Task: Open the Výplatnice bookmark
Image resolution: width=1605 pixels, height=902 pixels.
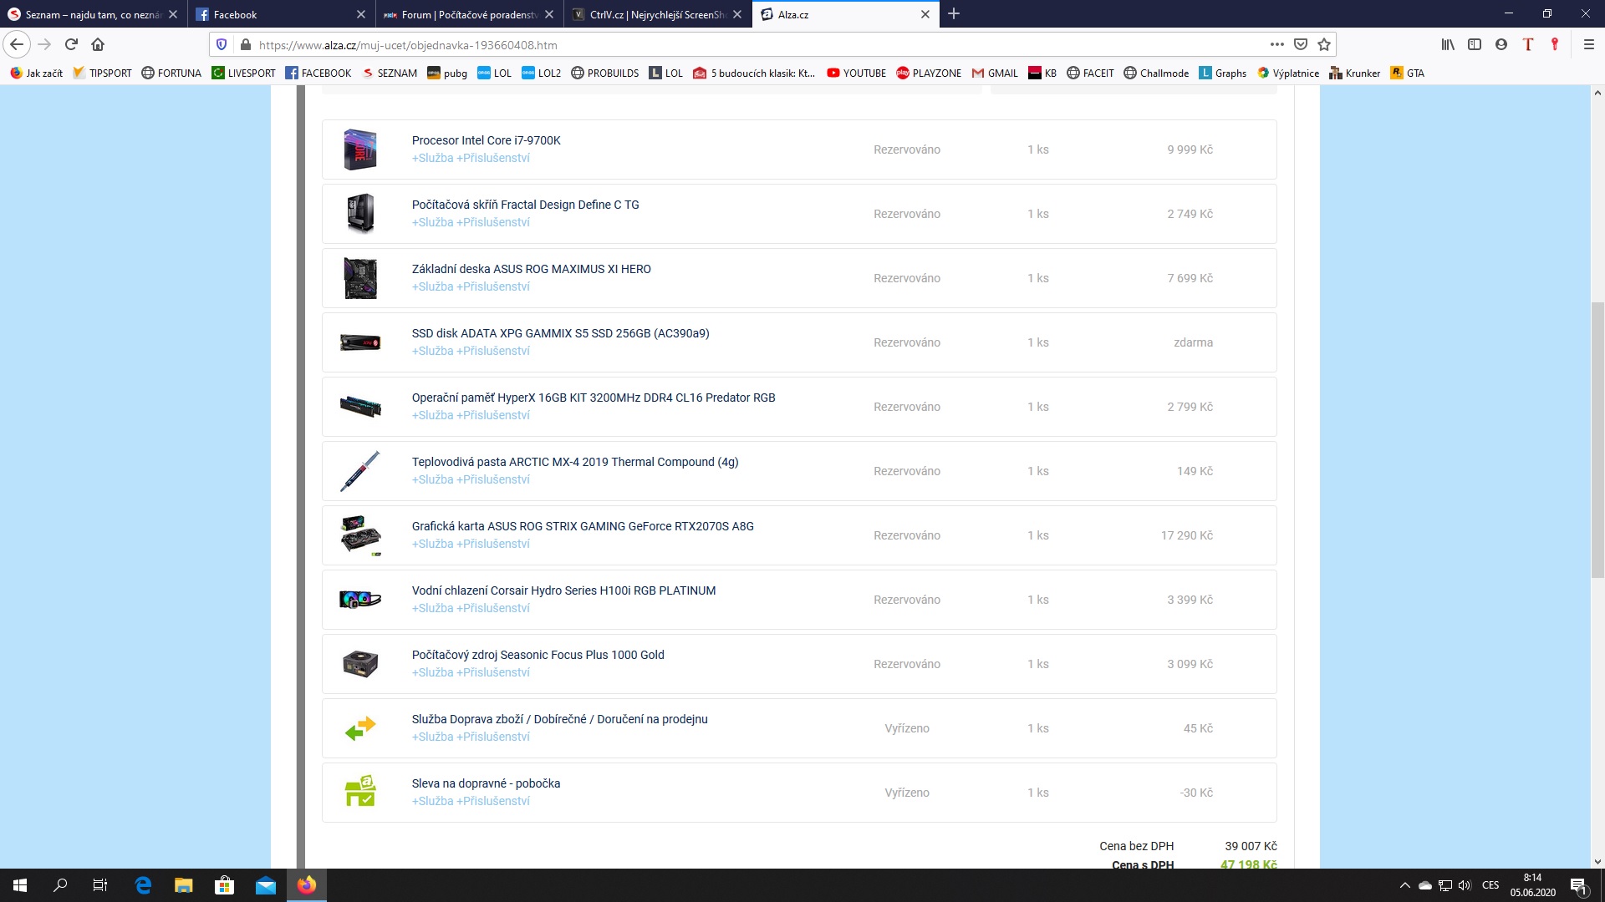Action: 1288,73
